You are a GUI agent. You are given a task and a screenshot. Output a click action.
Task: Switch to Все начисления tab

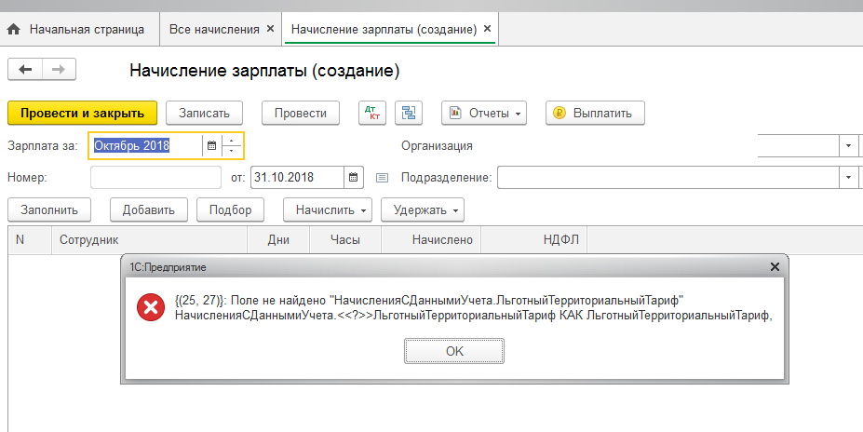pos(214,29)
